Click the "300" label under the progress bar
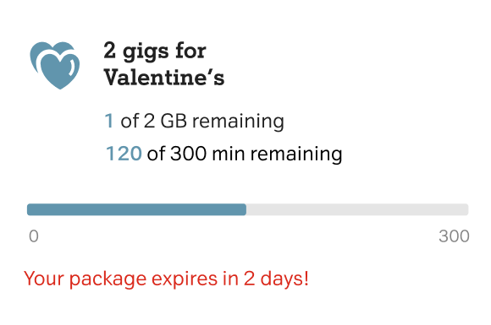This screenshot has height=325, width=491. click(454, 236)
